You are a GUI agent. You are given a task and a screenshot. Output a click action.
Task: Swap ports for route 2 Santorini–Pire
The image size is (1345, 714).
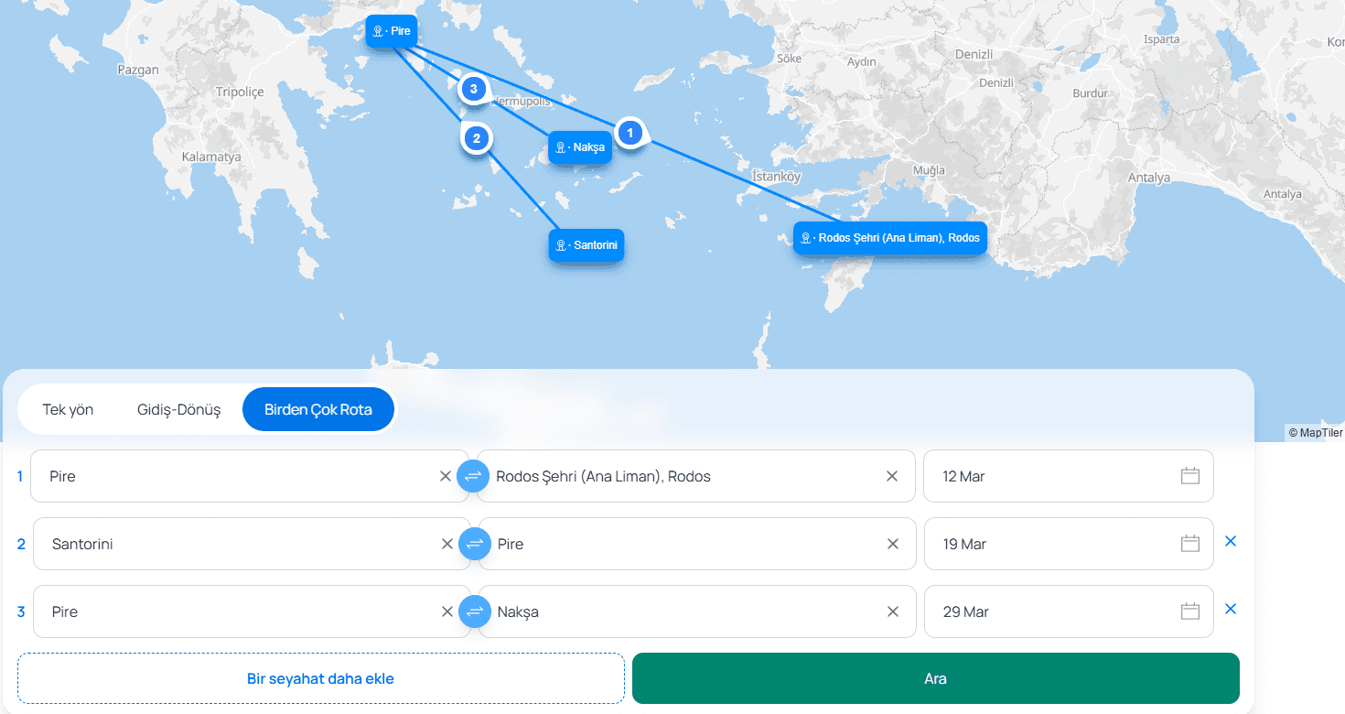tap(475, 544)
